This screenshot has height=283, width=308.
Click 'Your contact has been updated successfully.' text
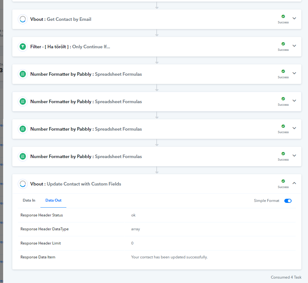[169, 257]
